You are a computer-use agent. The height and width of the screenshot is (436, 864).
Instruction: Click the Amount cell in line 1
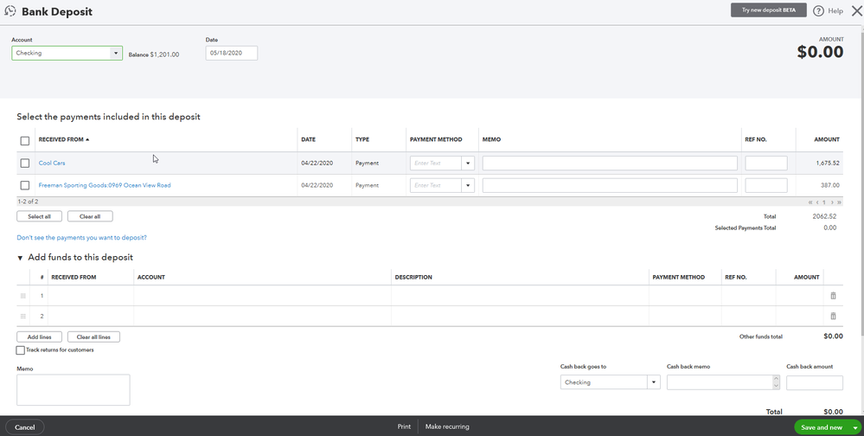point(799,296)
